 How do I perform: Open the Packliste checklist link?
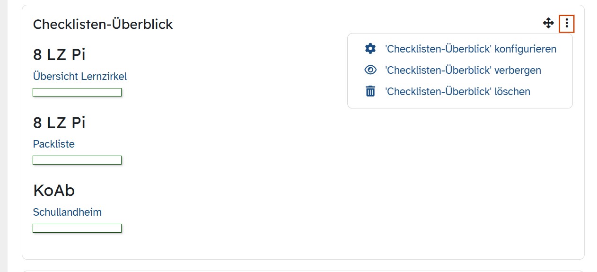pos(54,144)
